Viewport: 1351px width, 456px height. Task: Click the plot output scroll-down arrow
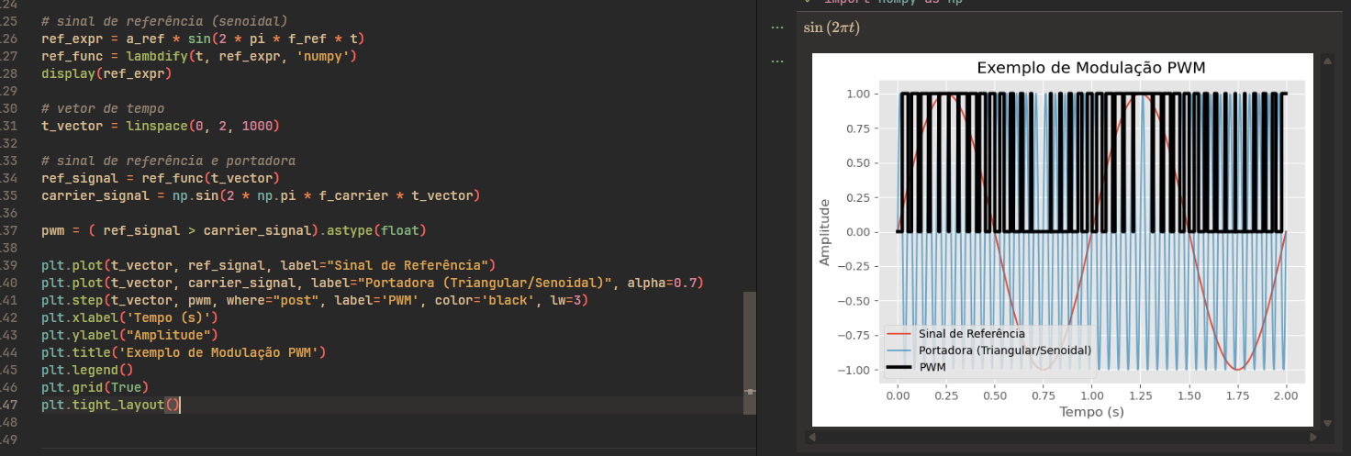tap(1326, 423)
